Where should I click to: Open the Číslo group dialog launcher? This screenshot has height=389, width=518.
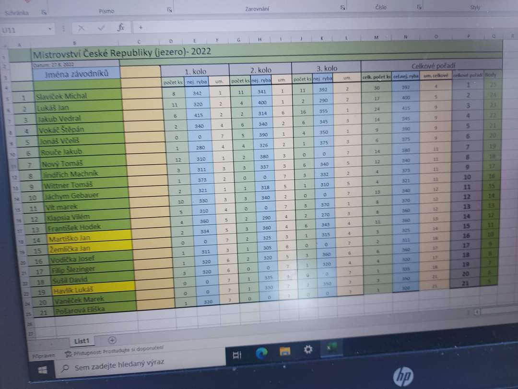(x=419, y=7)
